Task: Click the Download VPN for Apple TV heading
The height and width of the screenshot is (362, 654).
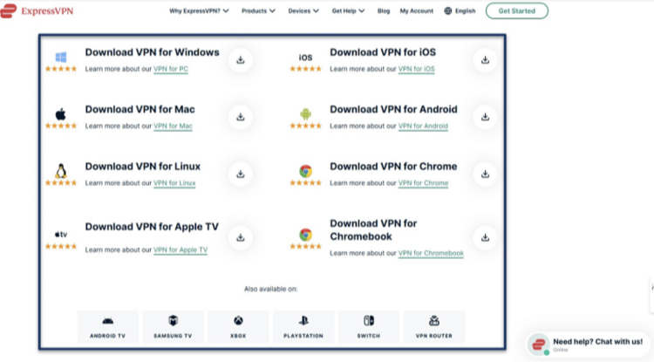Action: click(152, 227)
